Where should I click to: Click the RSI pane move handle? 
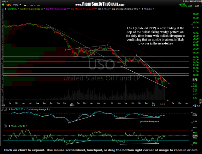pyautogui.click(x=9, y=126)
